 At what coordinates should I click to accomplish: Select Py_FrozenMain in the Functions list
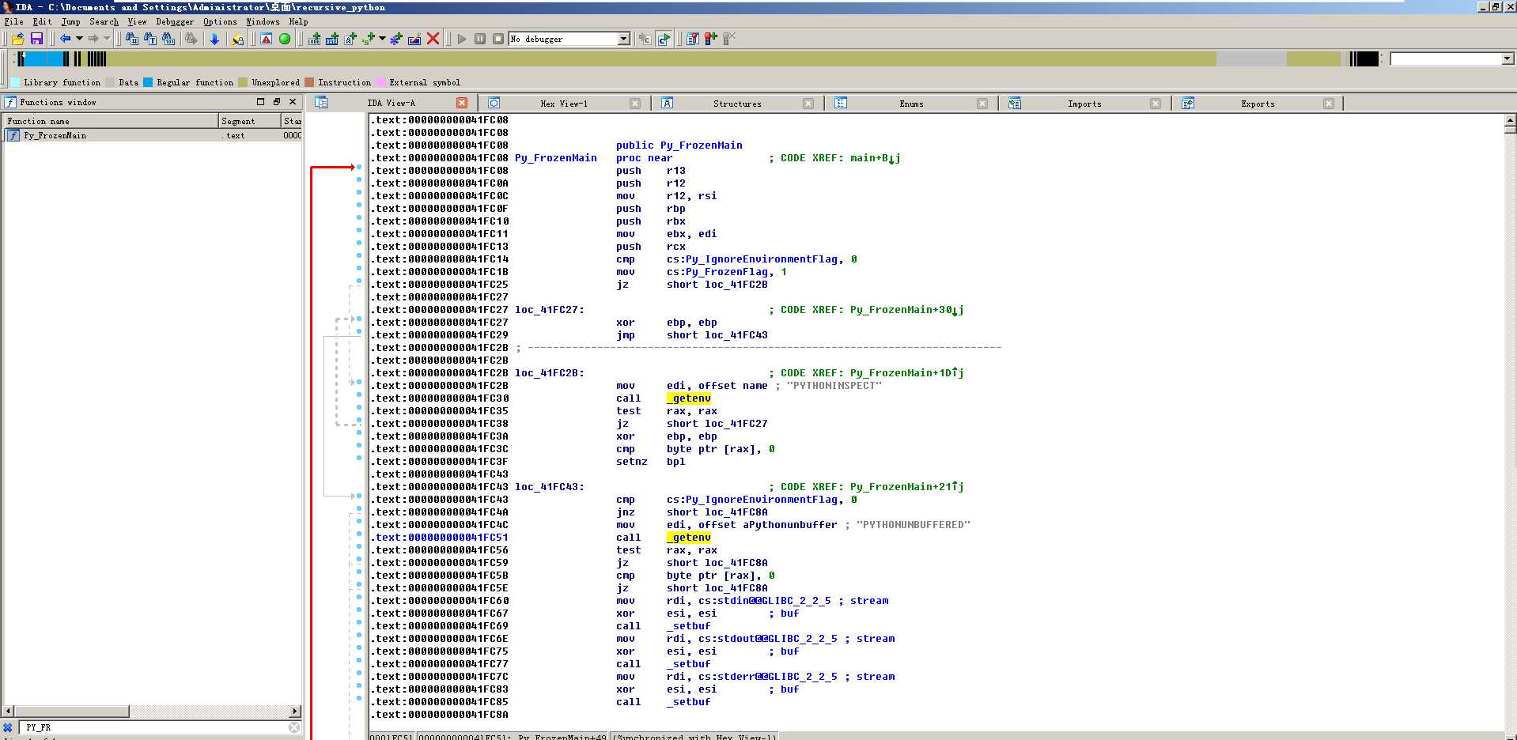coord(153,135)
